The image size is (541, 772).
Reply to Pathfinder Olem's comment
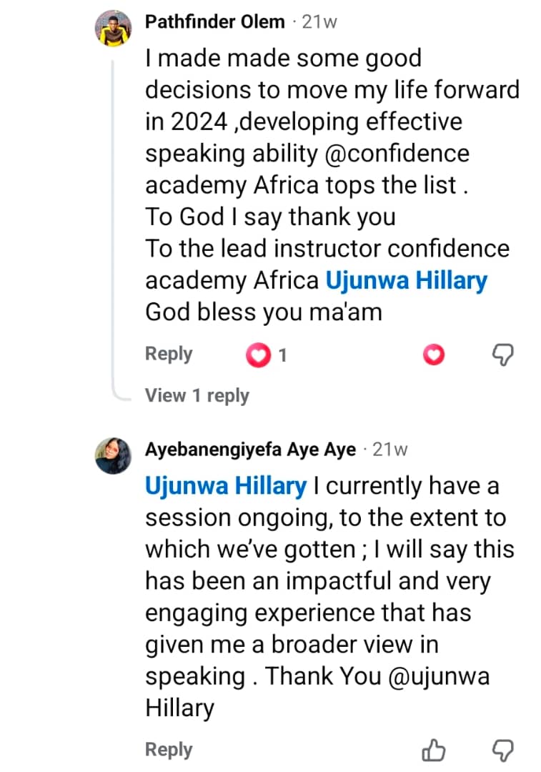point(169,354)
